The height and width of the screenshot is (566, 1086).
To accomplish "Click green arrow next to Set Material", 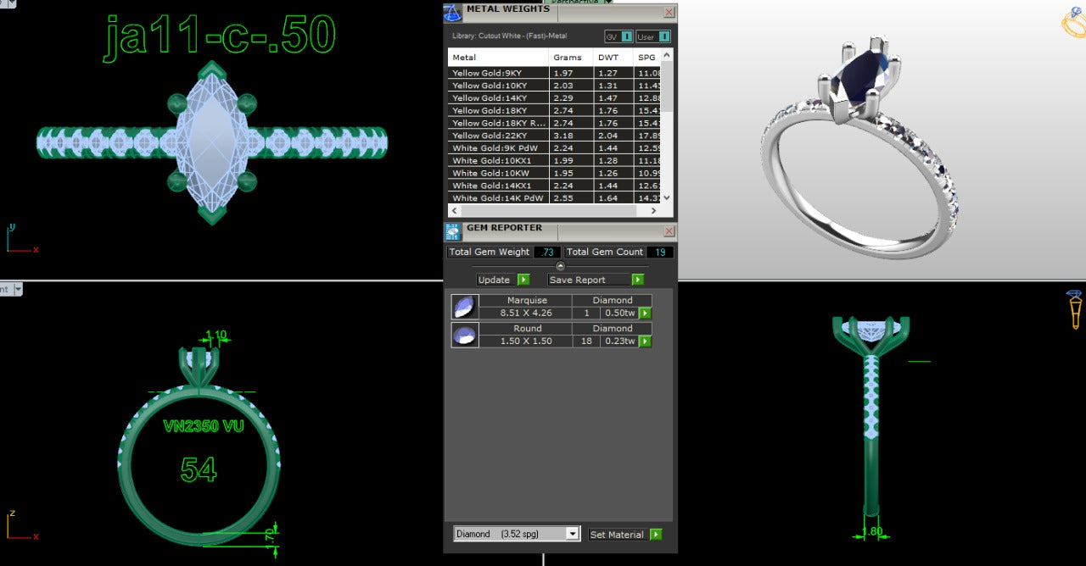I will [655, 535].
